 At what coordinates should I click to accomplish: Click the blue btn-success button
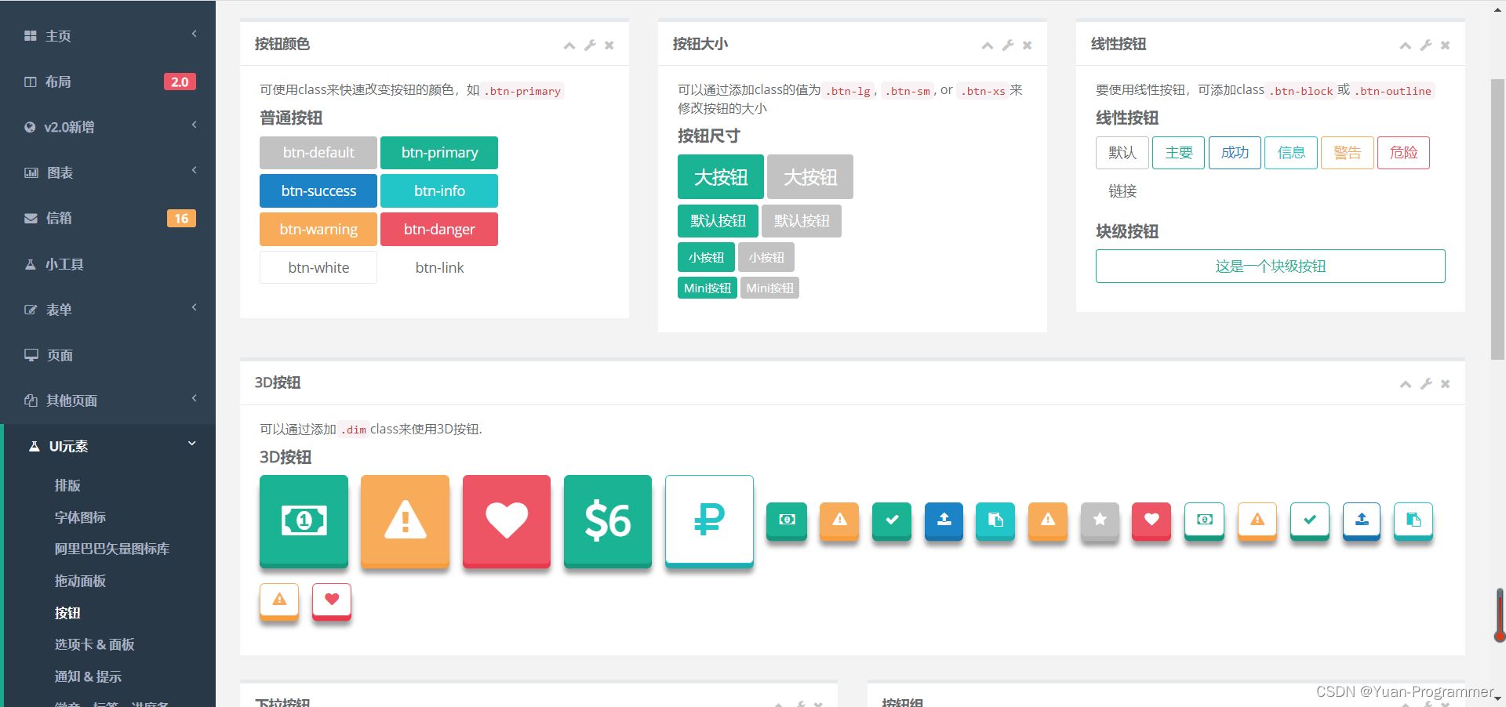tap(318, 191)
